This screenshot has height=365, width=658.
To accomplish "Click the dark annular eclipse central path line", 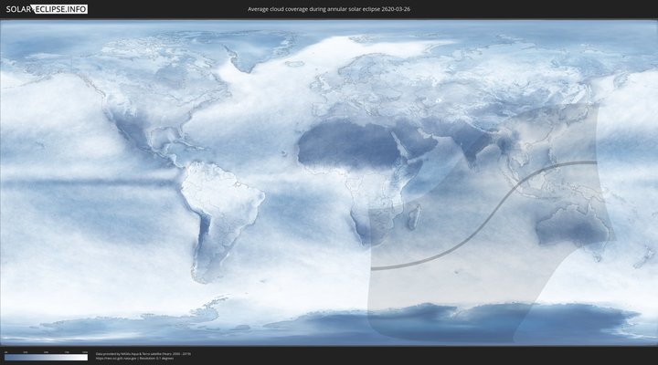I will pos(487,219).
